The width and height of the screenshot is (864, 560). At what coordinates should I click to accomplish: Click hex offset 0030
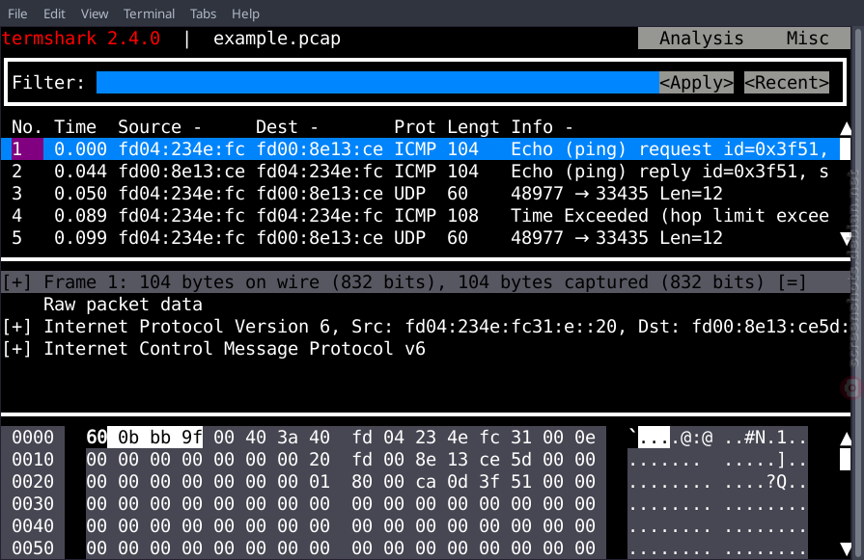[x=33, y=503]
